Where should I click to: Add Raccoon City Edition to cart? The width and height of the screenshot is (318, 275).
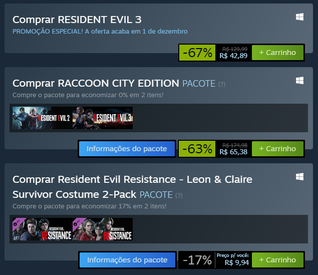point(277,149)
